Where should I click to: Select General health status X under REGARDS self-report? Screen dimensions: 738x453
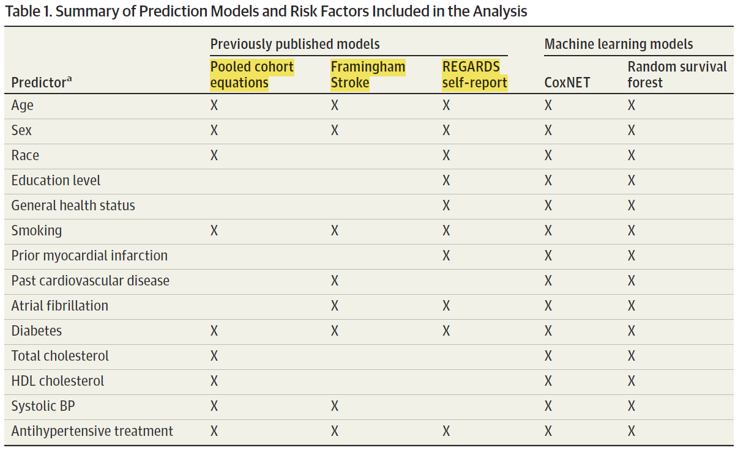pos(446,206)
